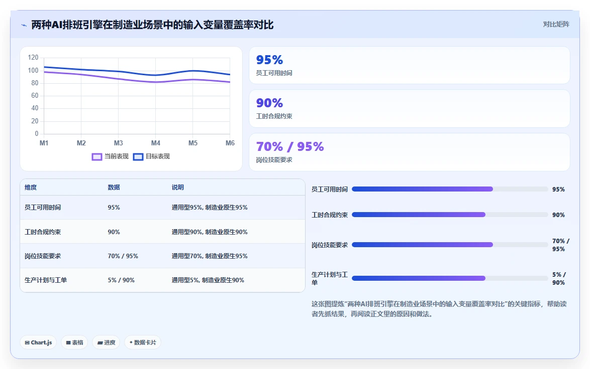
Task: Click the 生产计划与工单 progress label
Action: click(330, 279)
